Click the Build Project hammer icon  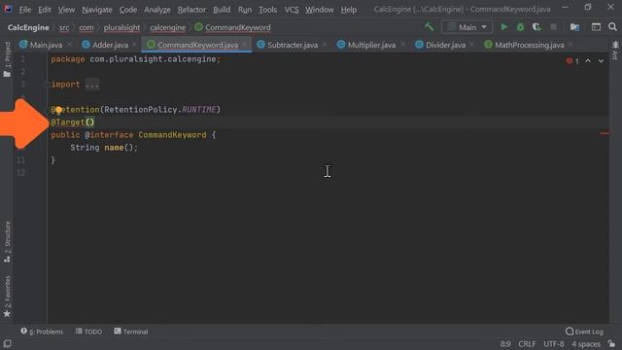coord(430,27)
